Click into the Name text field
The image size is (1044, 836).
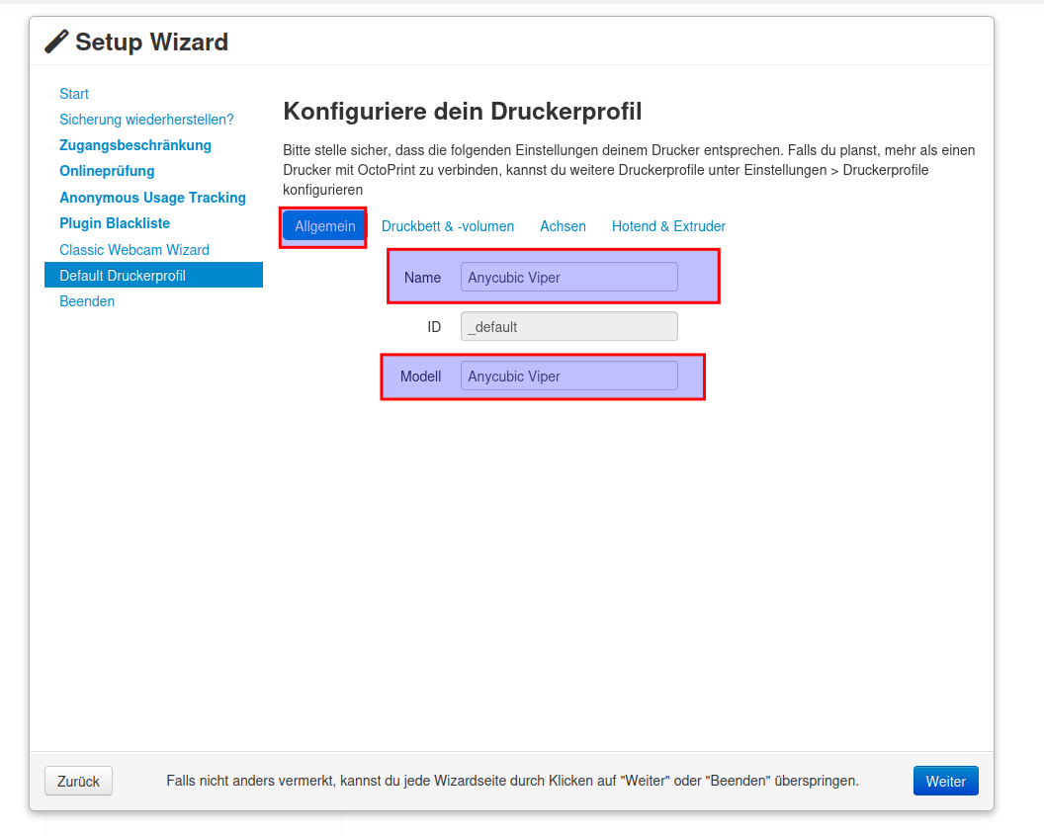(x=568, y=278)
